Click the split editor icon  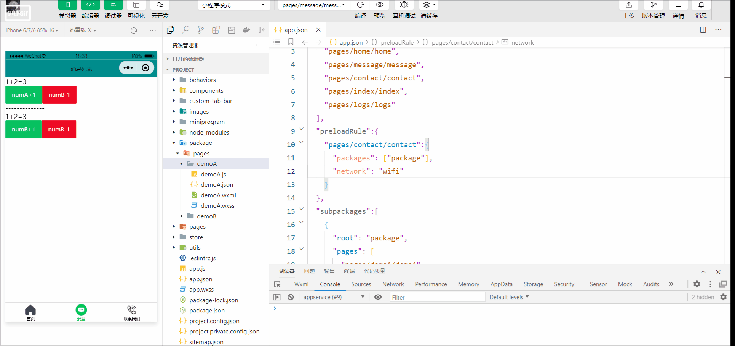[x=703, y=30]
